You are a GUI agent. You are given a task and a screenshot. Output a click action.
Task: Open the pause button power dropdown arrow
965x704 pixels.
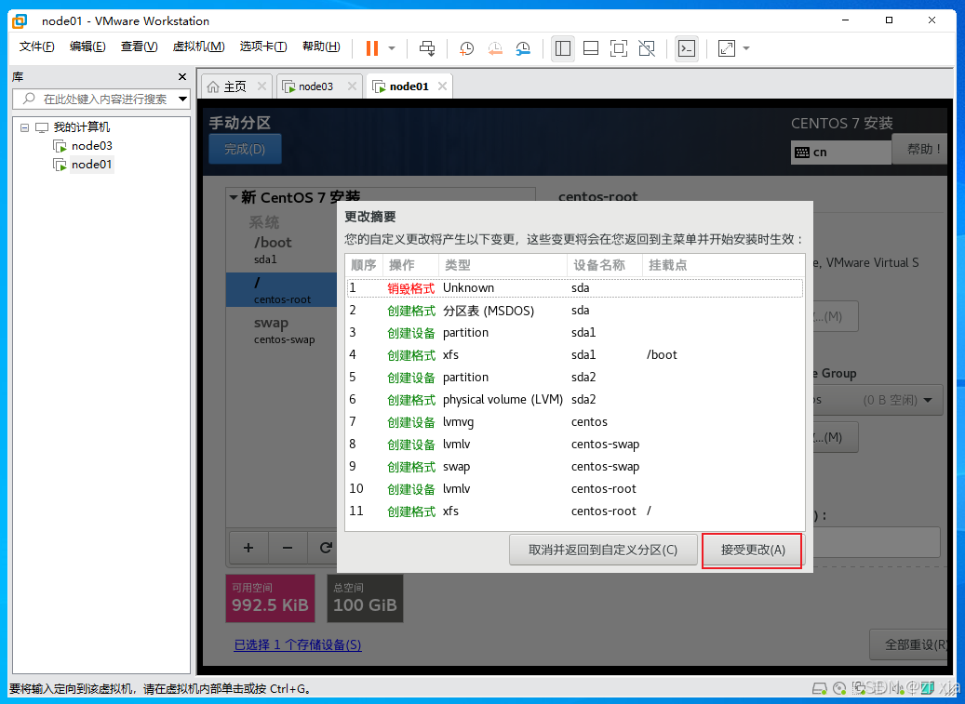click(x=392, y=48)
